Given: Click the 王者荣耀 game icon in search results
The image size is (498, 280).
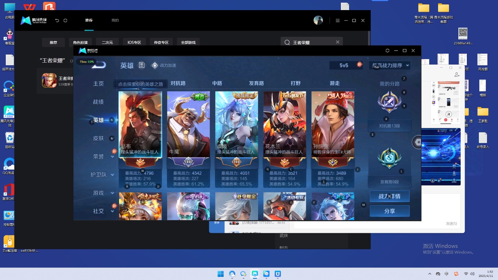Looking at the screenshot, I should point(49,80).
